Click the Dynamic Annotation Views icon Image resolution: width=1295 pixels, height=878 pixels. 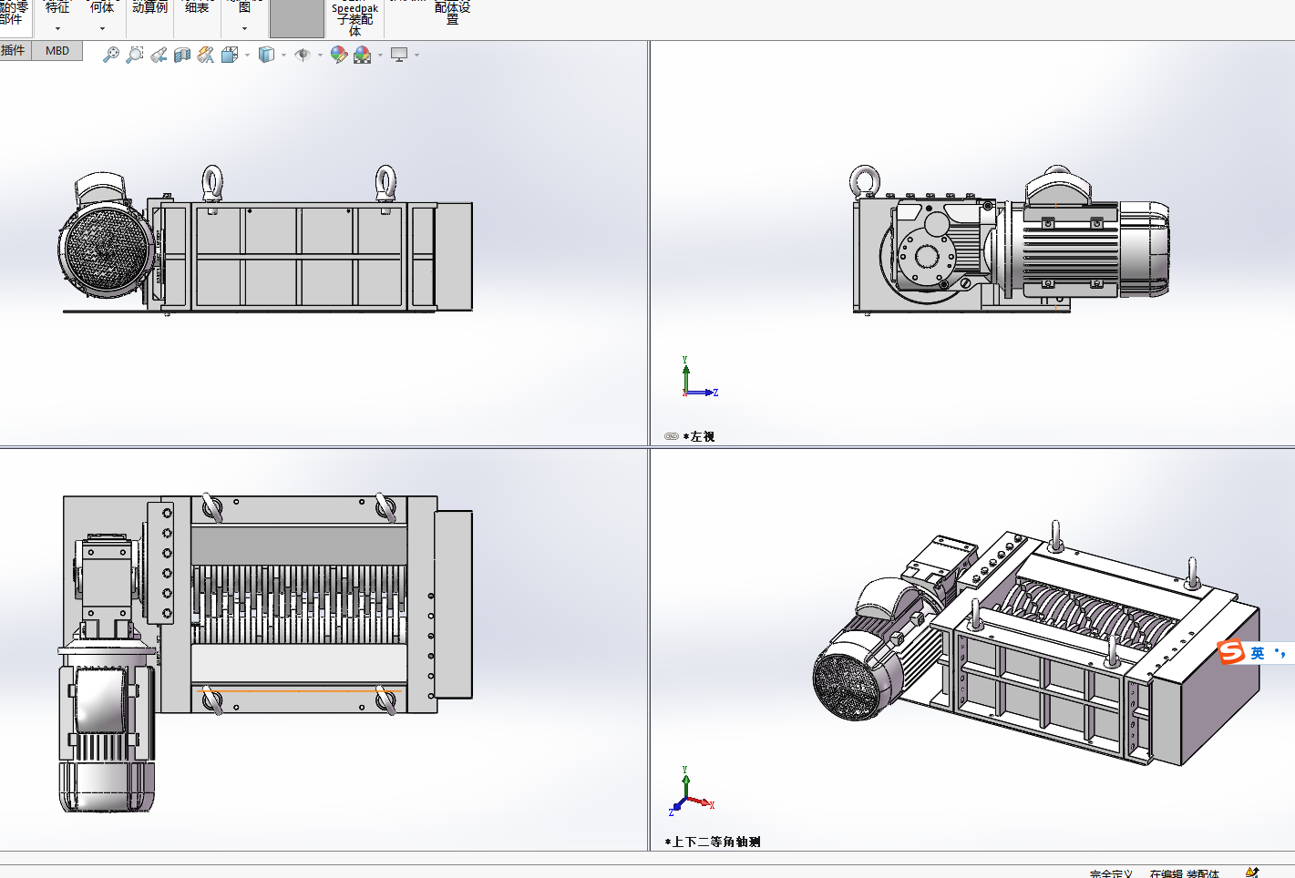point(206,55)
